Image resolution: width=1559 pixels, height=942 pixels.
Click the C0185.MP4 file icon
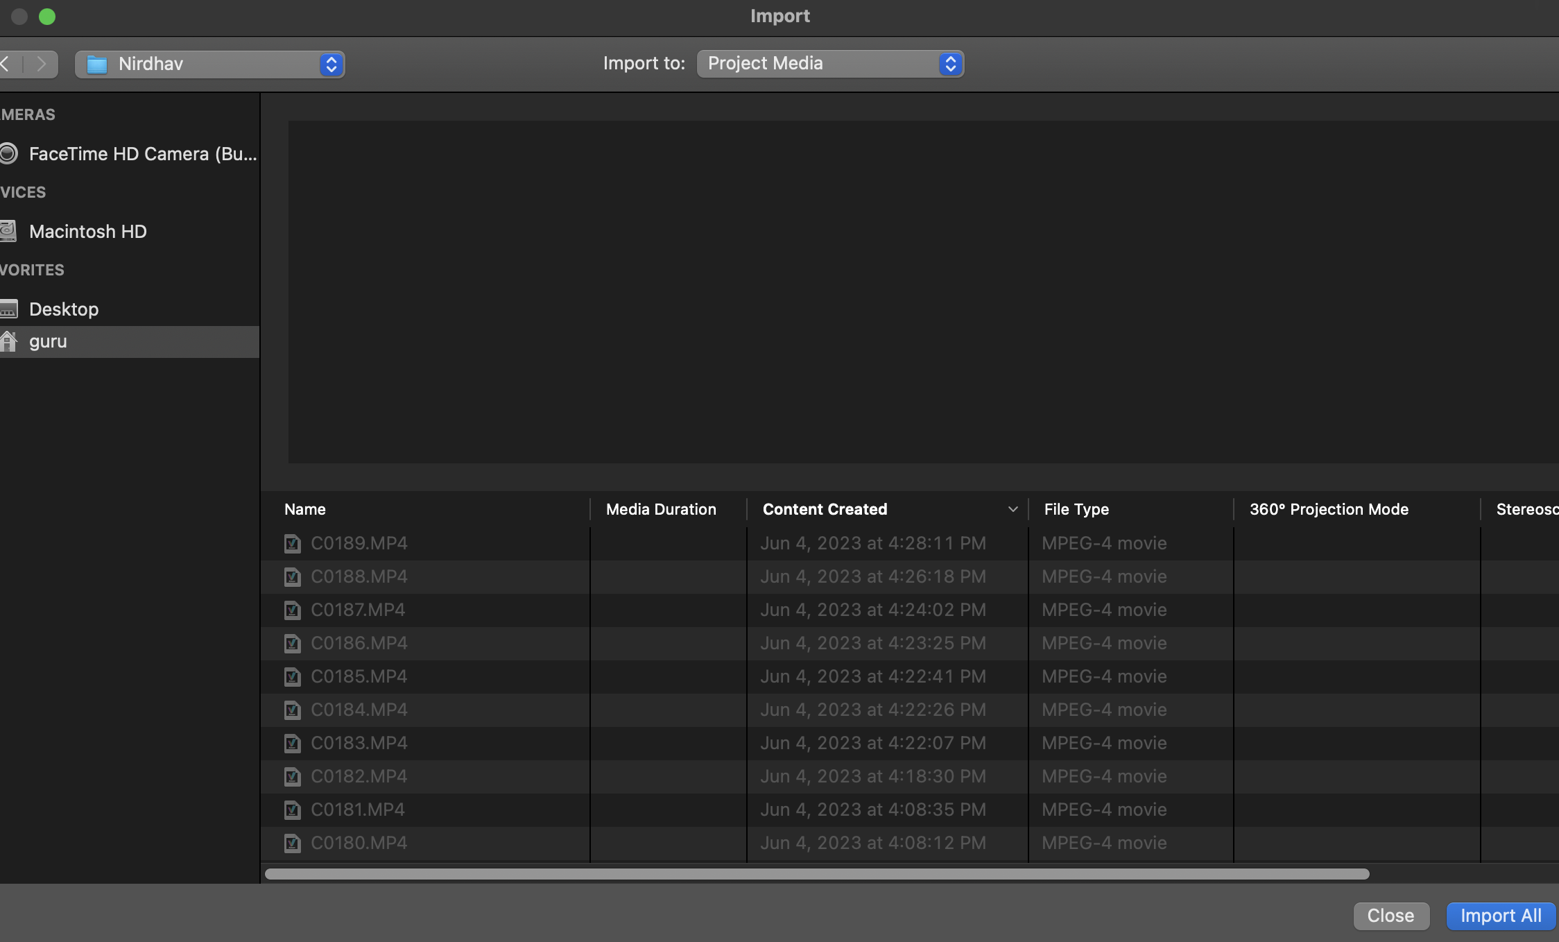click(292, 676)
